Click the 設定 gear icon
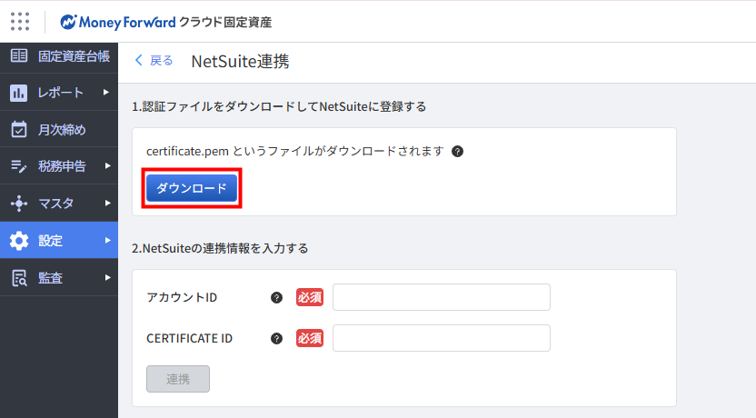Image resolution: width=756 pixels, height=418 pixels. [19, 241]
